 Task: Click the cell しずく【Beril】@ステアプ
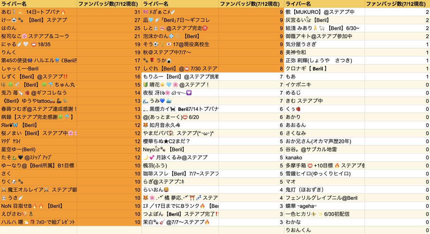pyautogui.click(x=38, y=77)
